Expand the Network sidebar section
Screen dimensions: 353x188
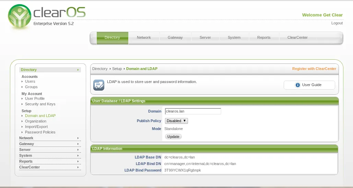[50, 138]
